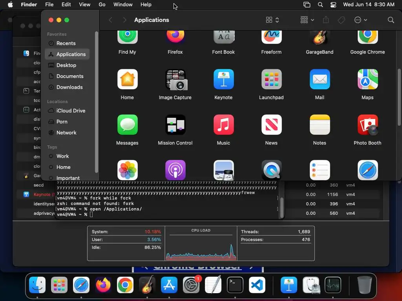Open App Store from the Dock
402x301 pixels.
click(x=169, y=285)
